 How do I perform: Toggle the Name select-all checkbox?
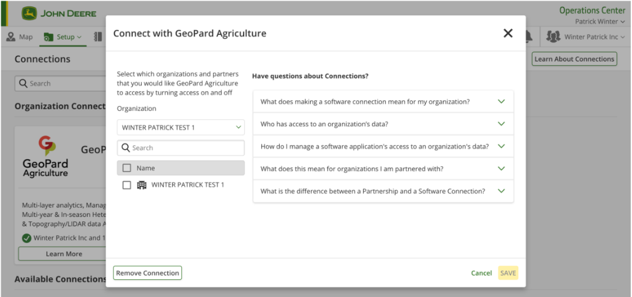(x=127, y=168)
